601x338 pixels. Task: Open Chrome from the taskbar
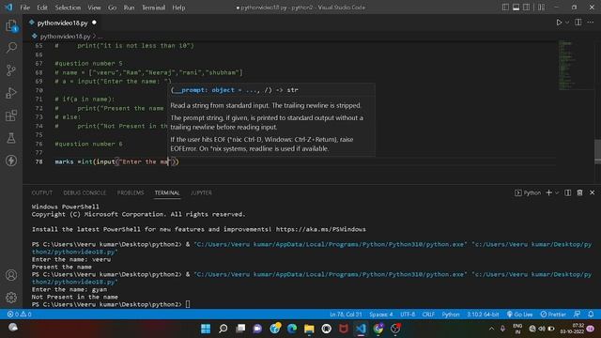(378, 329)
